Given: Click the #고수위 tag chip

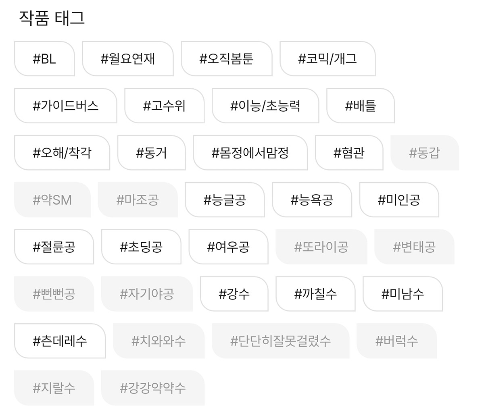Looking at the screenshot, I should click(x=164, y=106).
